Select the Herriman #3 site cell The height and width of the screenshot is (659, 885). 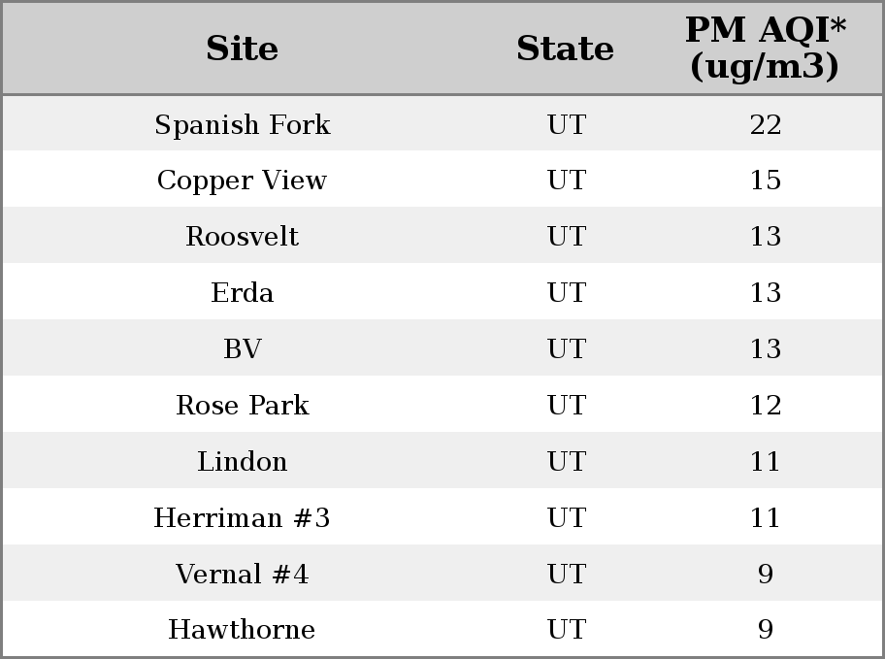coord(243,518)
